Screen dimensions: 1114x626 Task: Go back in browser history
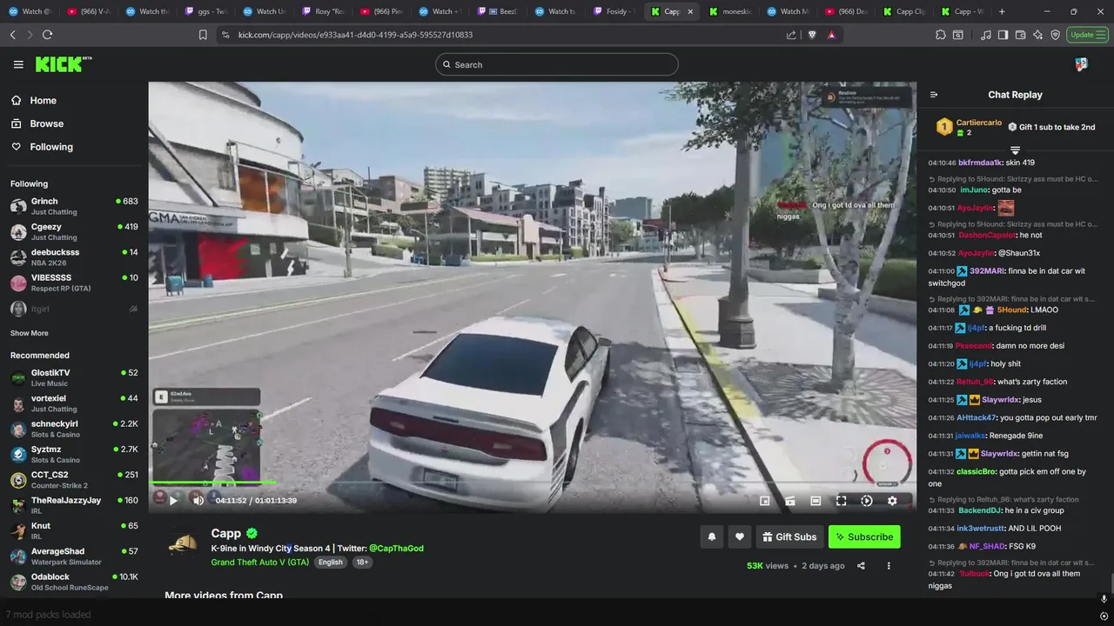[13, 35]
